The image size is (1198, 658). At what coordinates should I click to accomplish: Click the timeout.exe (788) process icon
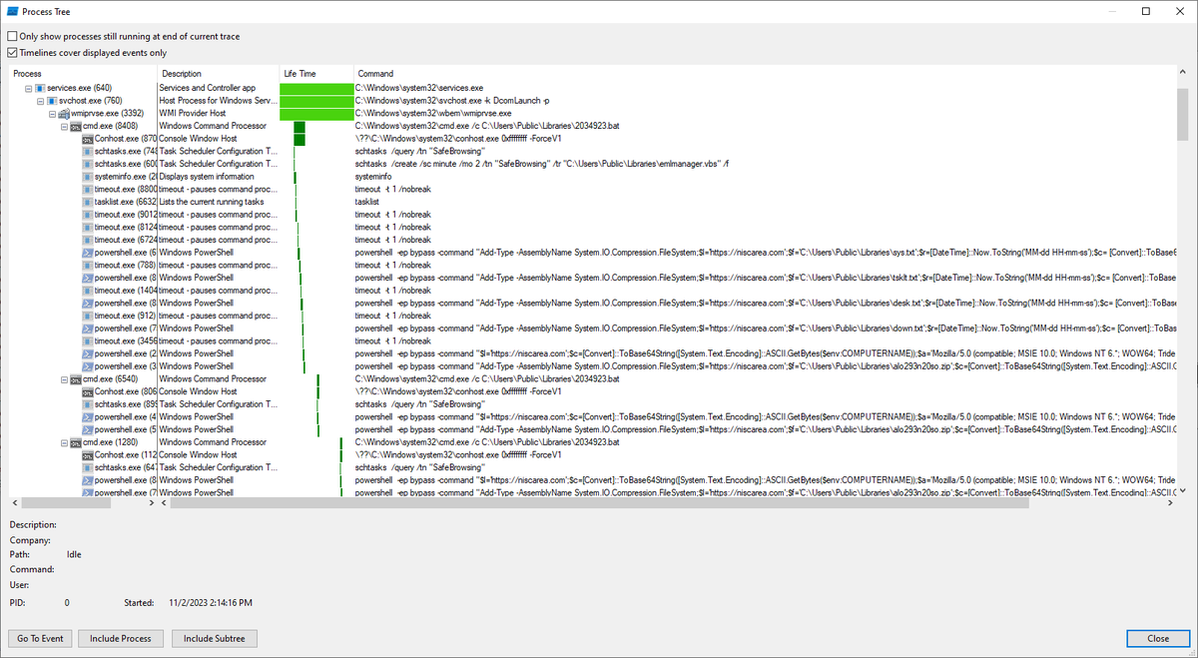(x=88, y=266)
